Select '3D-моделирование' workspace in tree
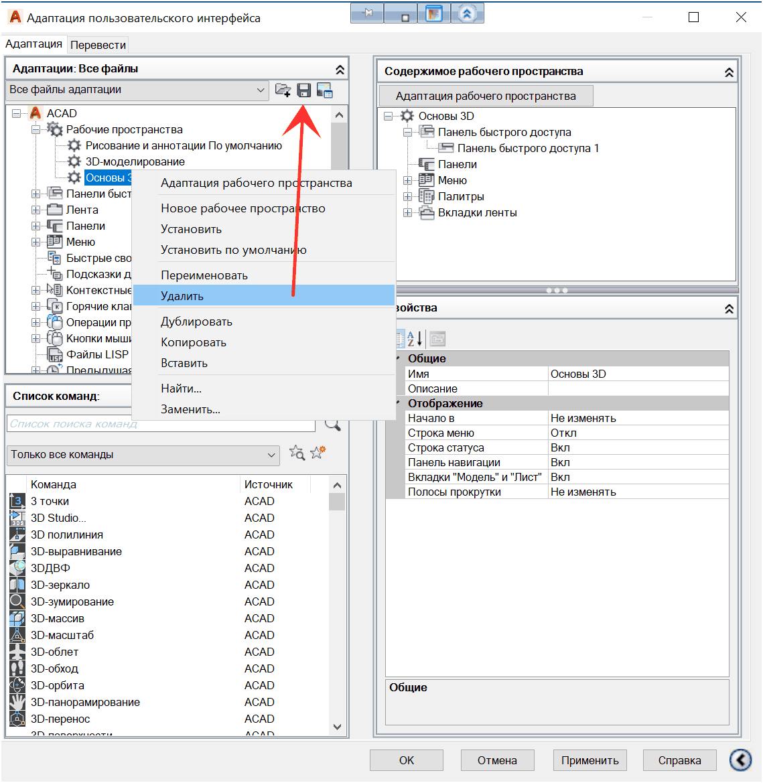 (x=135, y=161)
